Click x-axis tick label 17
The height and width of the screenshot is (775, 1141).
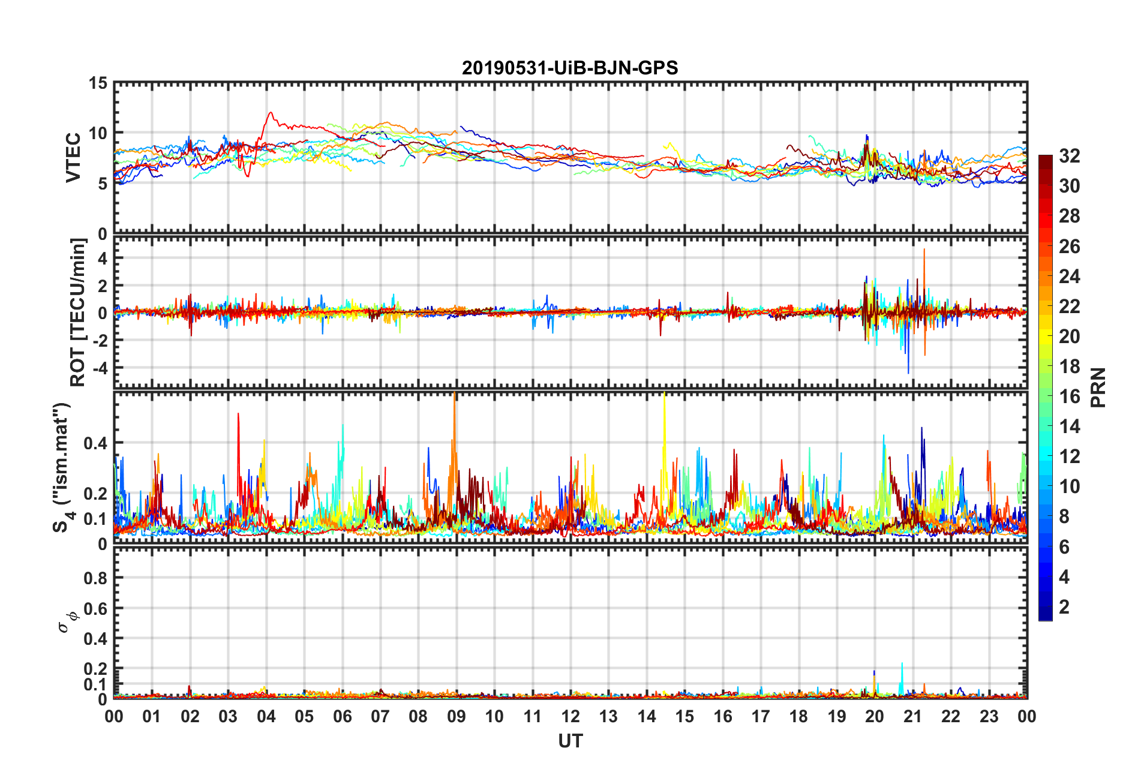761,716
